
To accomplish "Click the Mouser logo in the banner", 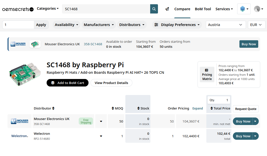I will pos(18,44).
